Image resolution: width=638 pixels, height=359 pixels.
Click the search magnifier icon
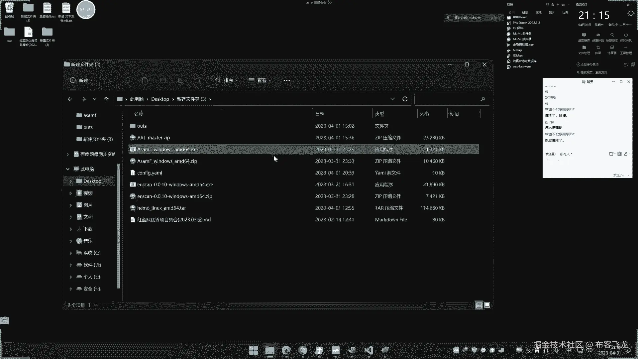482,99
